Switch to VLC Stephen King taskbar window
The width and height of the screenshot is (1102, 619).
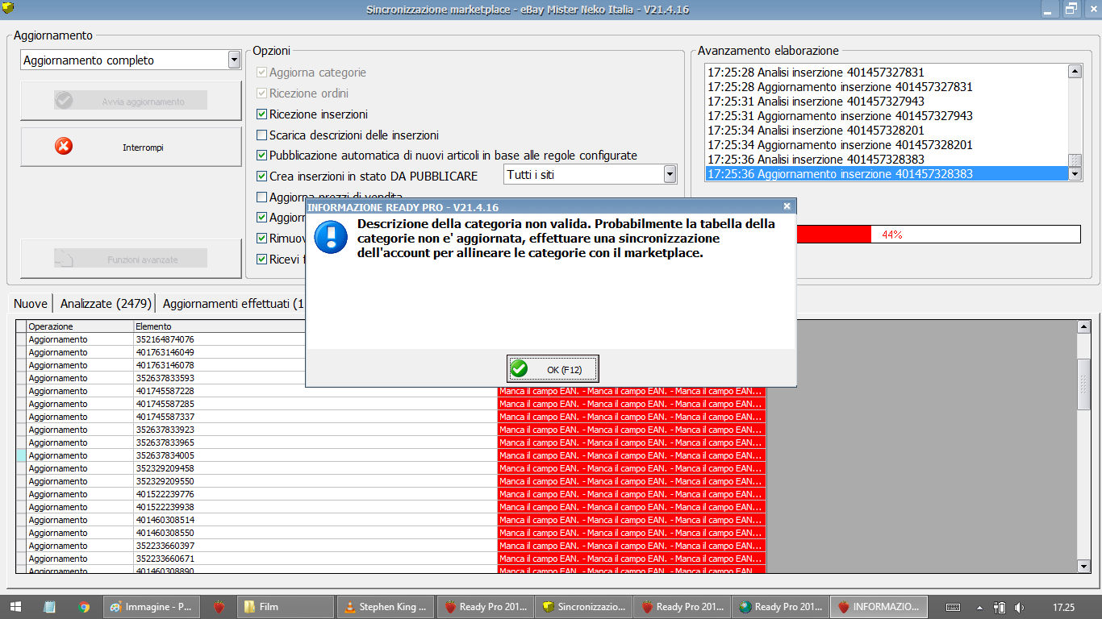pyautogui.click(x=386, y=607)
